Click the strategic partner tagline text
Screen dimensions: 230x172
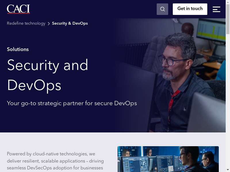pyautogui.click(x=72, y=103)
